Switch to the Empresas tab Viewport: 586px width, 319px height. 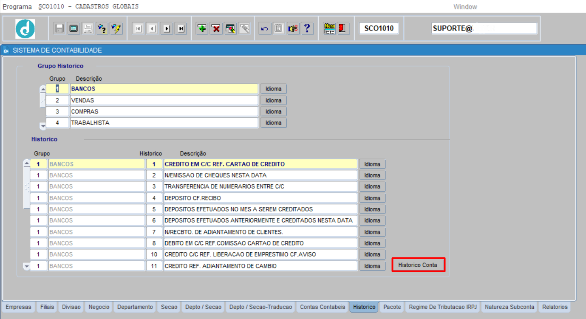coord(19,307)
